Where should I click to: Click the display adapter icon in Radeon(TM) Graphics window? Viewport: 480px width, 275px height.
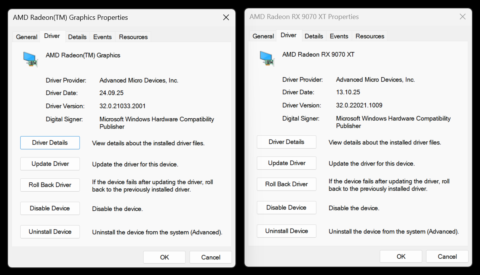tap(30, 59)
